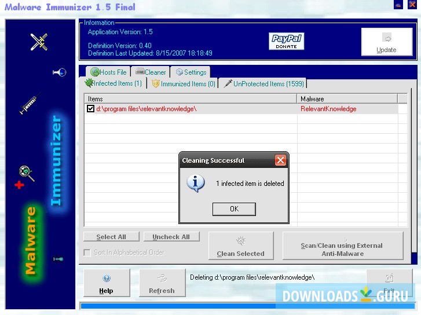Click the blue flask icon in the sidebar
Image resolution: width=421 pixels, height=315 pixels.
(60, 72)
